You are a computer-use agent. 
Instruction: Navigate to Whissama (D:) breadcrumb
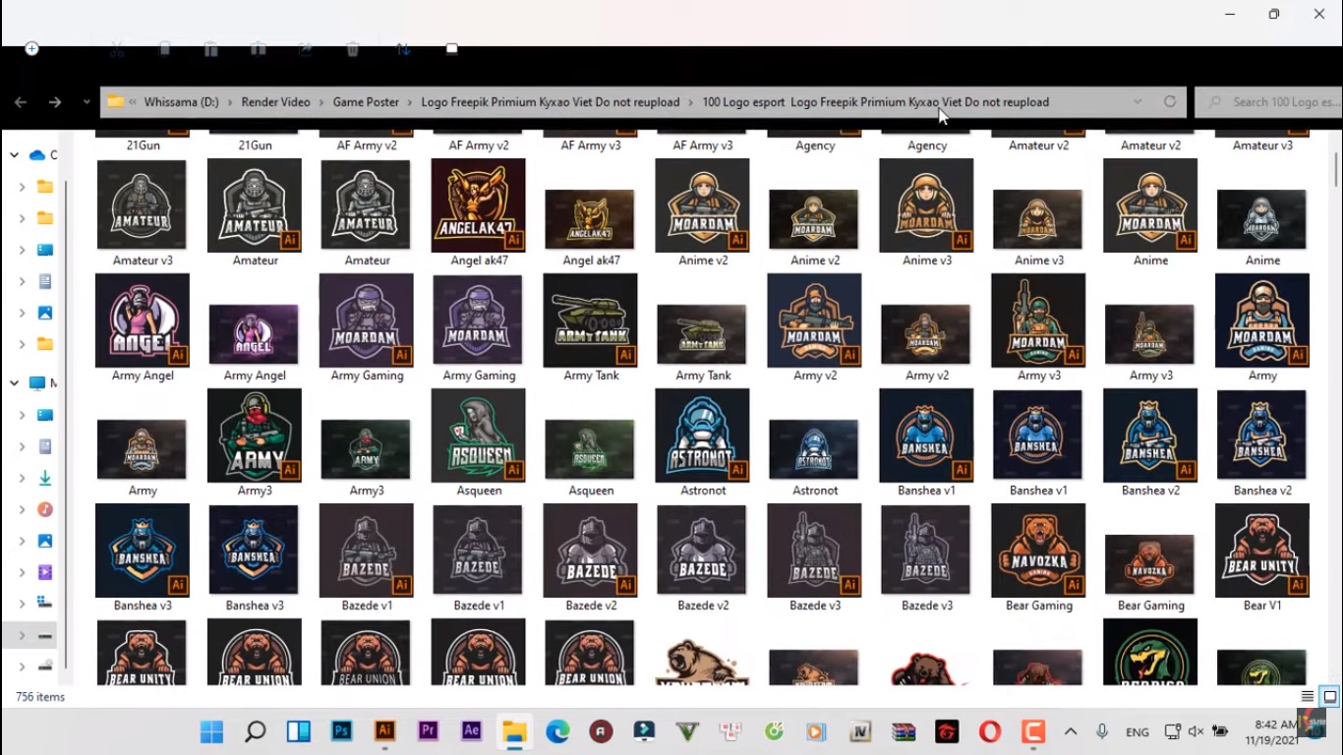point(182,102)
